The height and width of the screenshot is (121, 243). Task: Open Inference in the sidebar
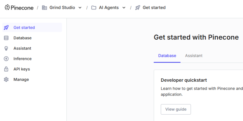pos(32,58)
